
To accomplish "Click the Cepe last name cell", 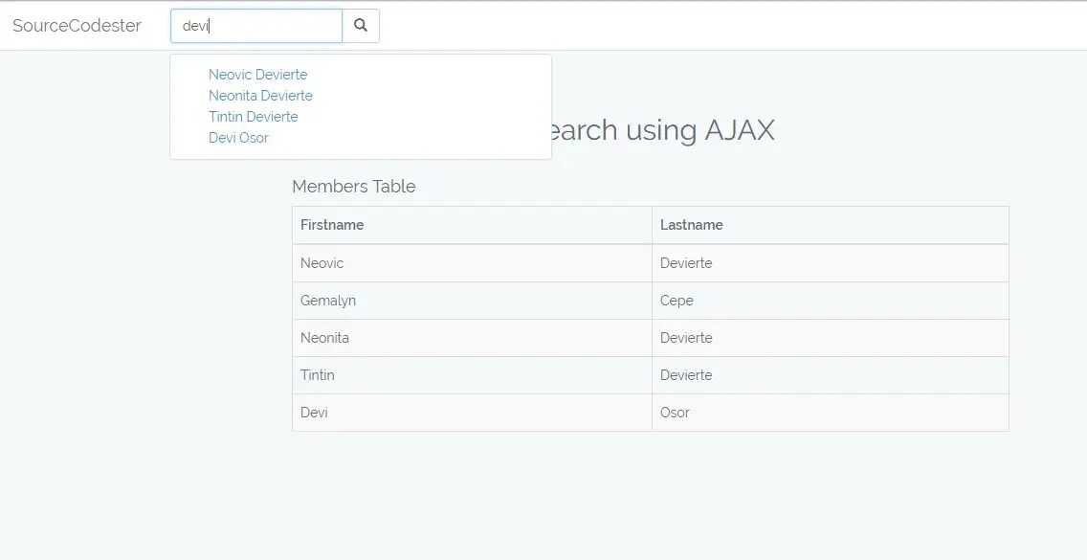I will pyautogui.click(x=677, y=301).
